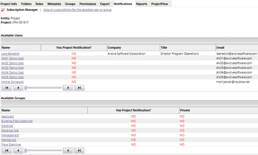Click Private NO value for Plans Examiner

tap(182, 145)
